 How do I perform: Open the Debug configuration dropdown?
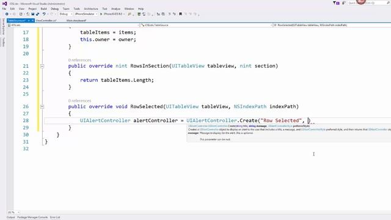66,14
